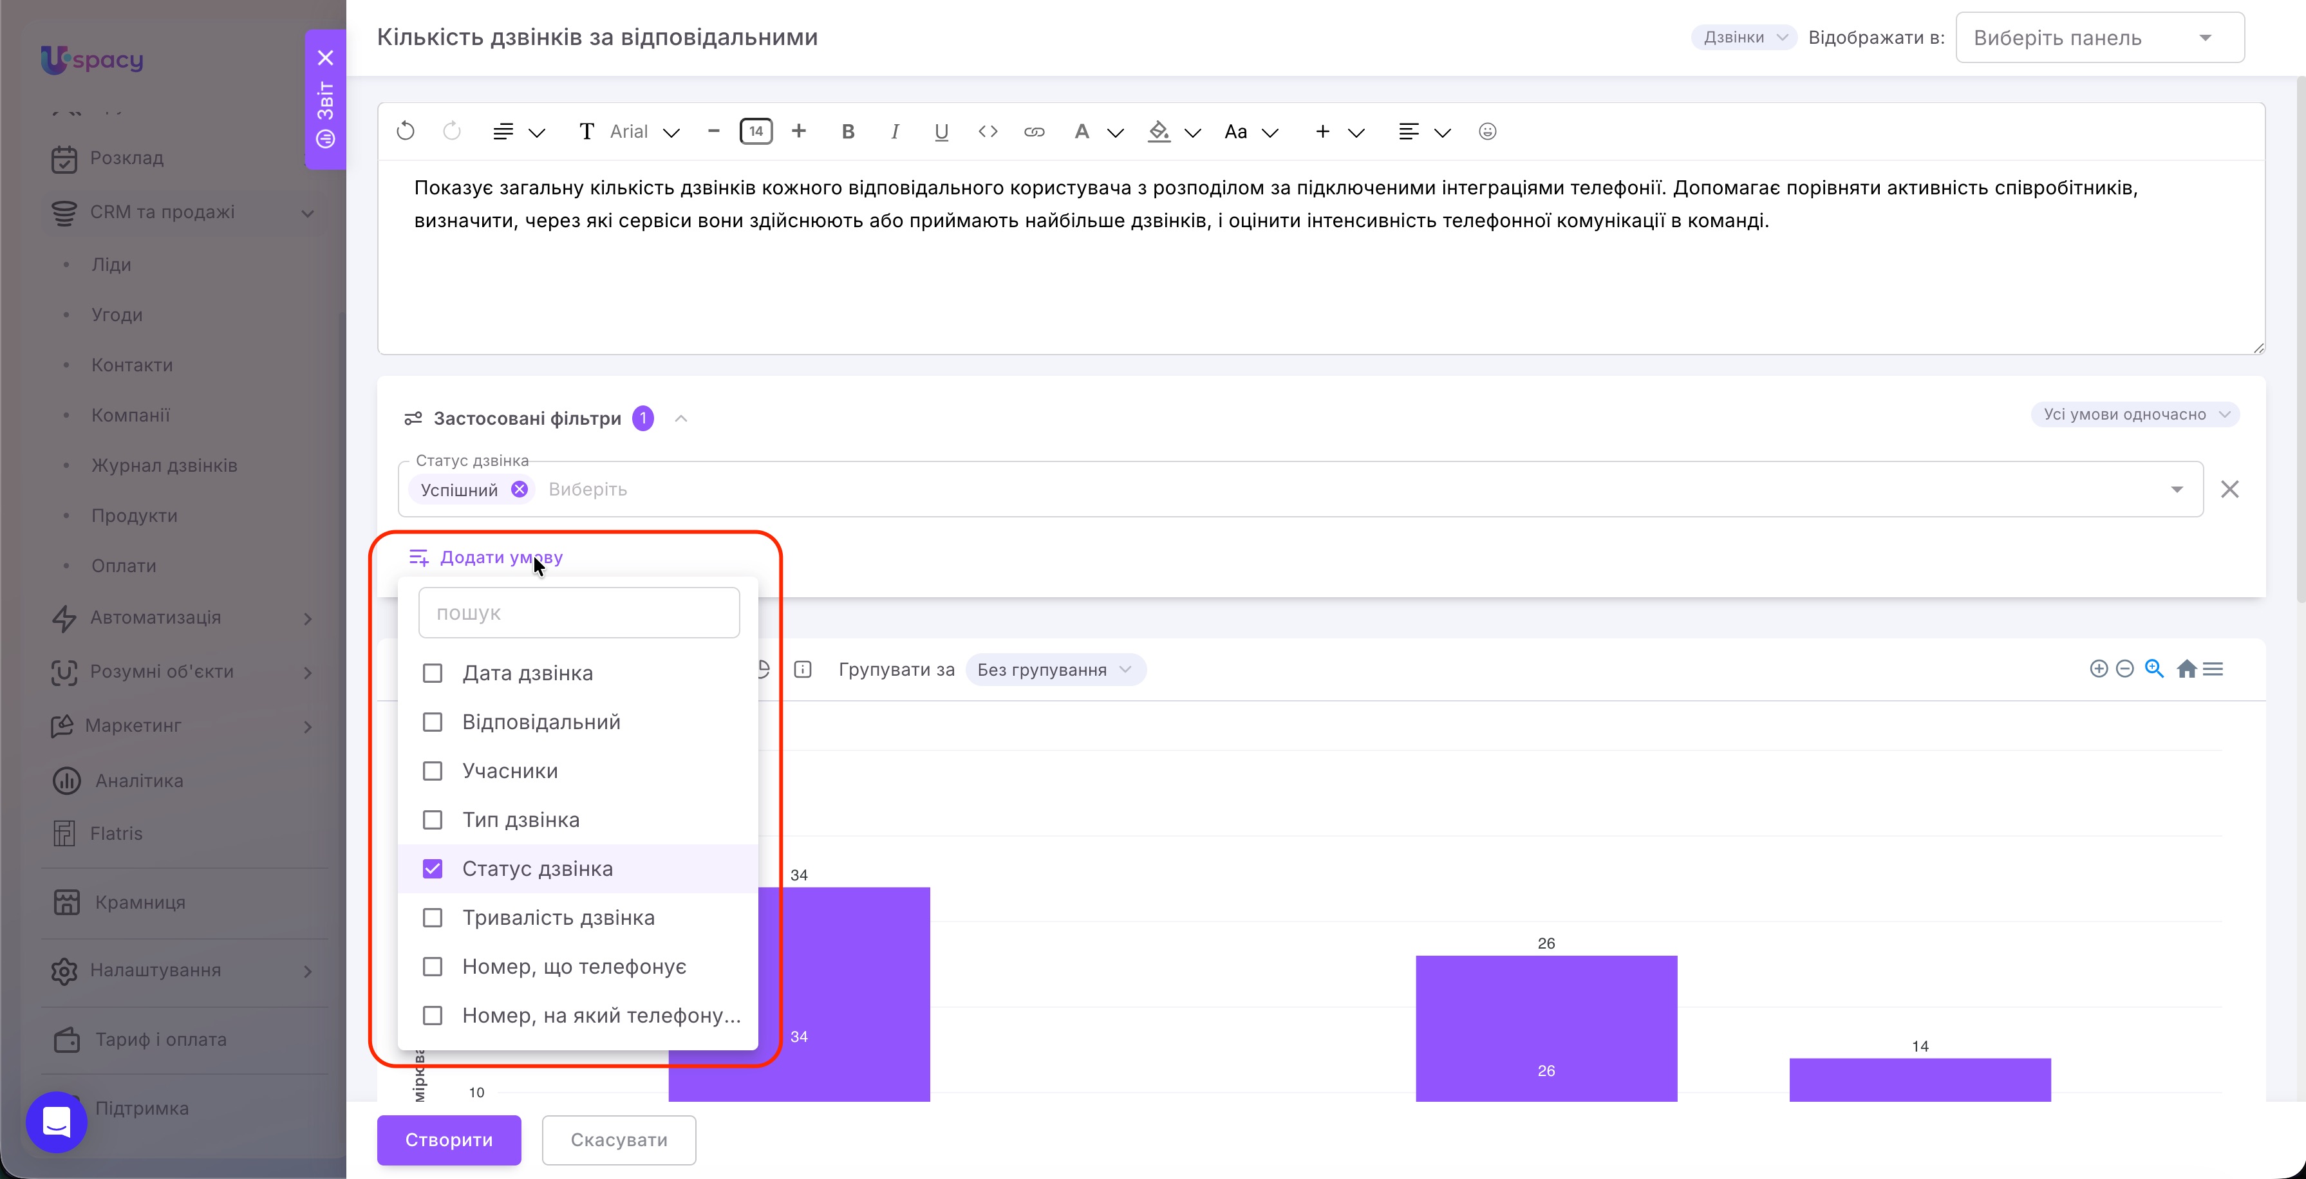Check the Учасники checkbox
Screen dimensions: 2306x1179
[433, 771]
